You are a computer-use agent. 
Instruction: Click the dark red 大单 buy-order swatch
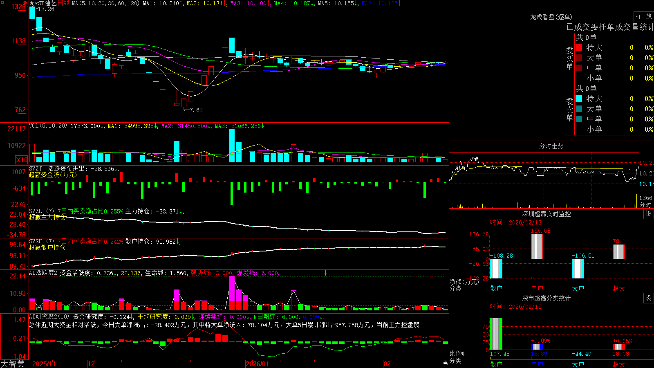(x=579, y=58)
